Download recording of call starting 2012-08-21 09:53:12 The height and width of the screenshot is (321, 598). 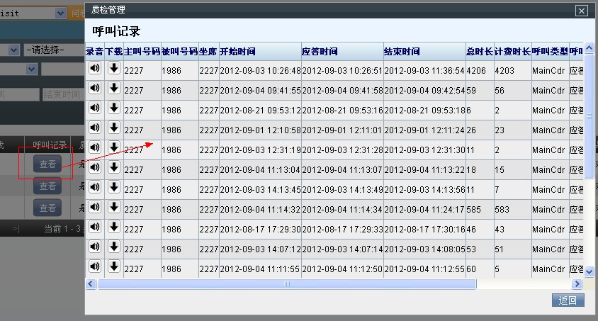coord(113,108)
